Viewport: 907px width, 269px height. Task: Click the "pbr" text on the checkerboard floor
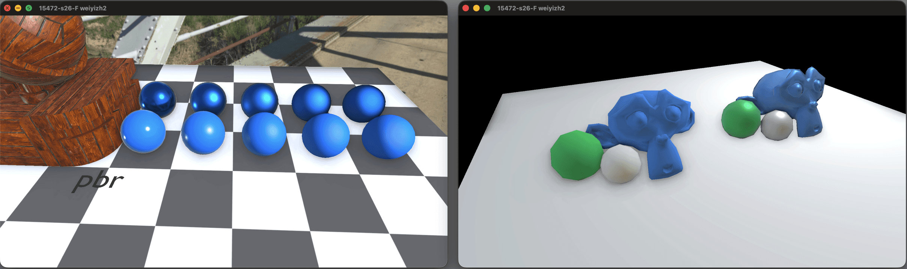coord(98,181)
